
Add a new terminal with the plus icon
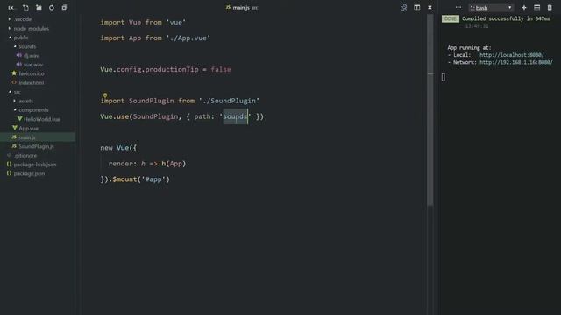point(524,8)
